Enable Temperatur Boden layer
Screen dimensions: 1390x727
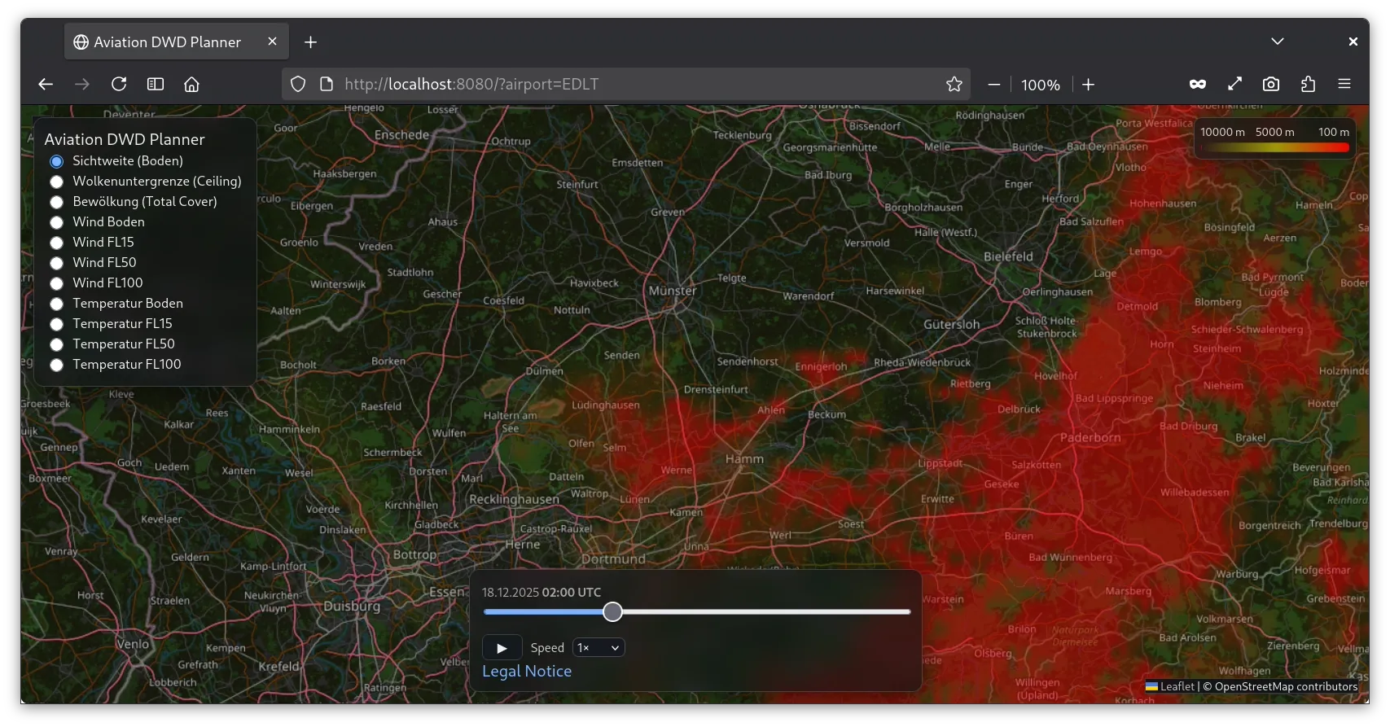(x=56, y=304)
